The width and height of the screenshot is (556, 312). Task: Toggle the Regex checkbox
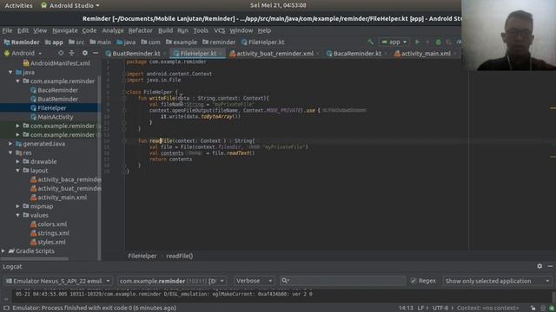point(414,281)
